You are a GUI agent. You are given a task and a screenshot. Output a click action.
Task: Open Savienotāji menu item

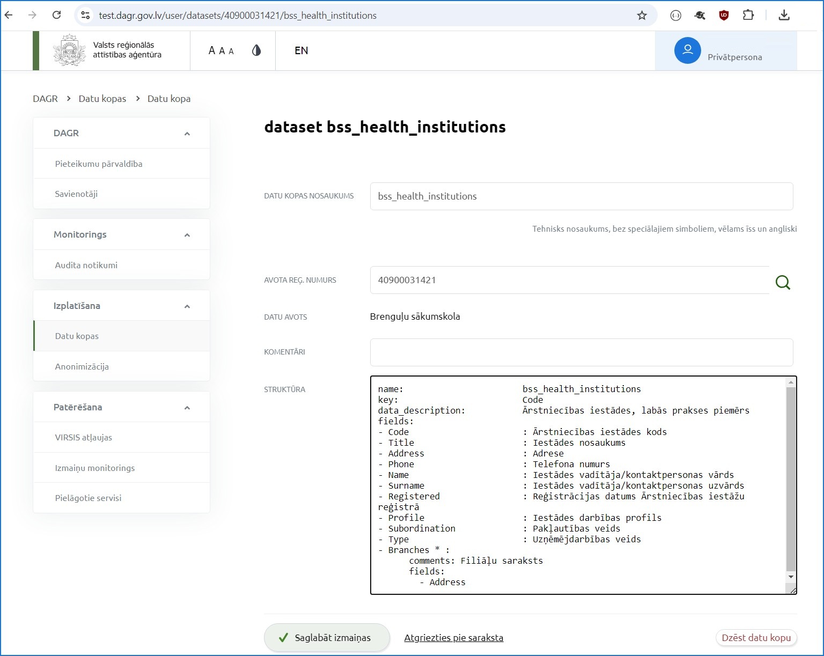[121, 194]
